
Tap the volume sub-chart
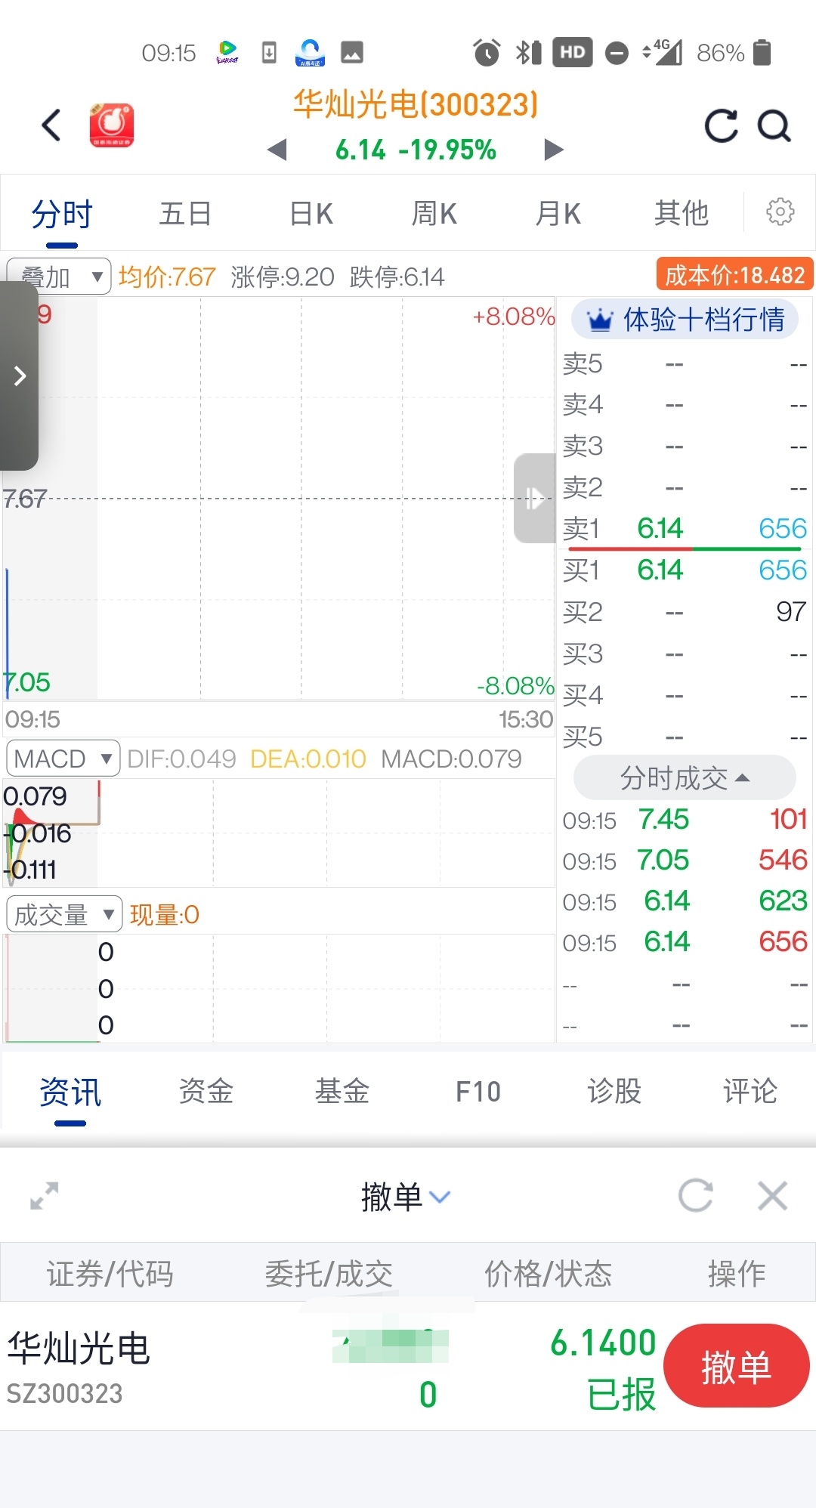coord(280,988)
